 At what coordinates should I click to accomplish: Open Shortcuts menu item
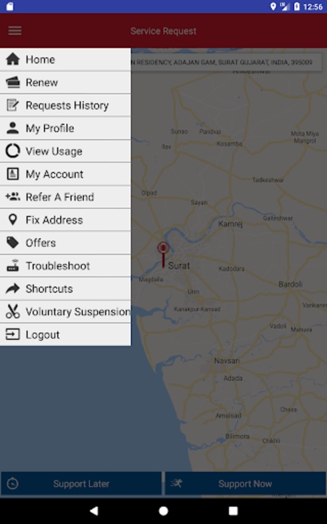coord(65,289)
